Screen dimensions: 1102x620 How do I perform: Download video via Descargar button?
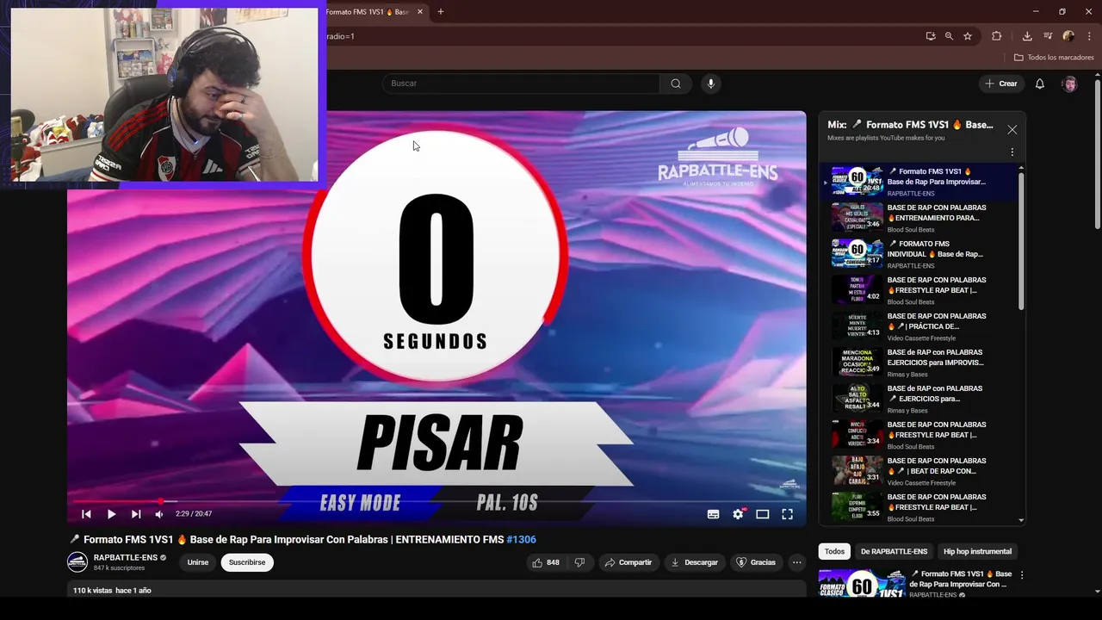pos(694,562)
